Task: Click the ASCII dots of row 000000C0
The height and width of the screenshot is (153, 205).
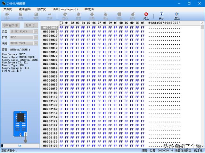Action: pyautogui.click(x=164, y=77)
